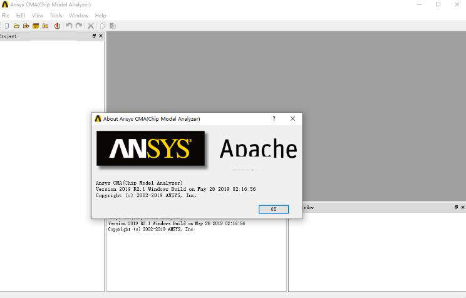The height and width of the screenshot is (298, 466).
Task: Float the Project panel
Action: (94, 36)
